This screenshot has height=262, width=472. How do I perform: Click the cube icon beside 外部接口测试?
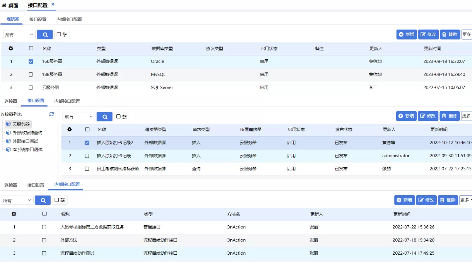(x=8, y=141)
